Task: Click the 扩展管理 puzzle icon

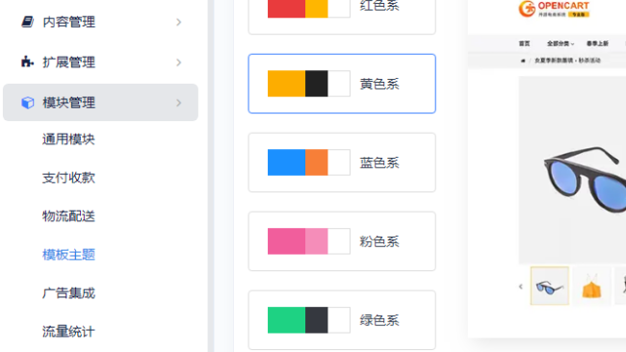Action: (28, 62)
